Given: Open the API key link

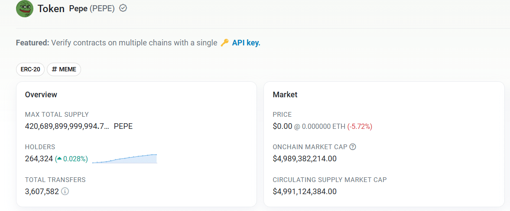Looking at the screenshot, I should coord(246,43).
